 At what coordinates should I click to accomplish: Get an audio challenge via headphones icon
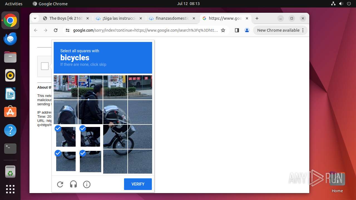(73, 184)
